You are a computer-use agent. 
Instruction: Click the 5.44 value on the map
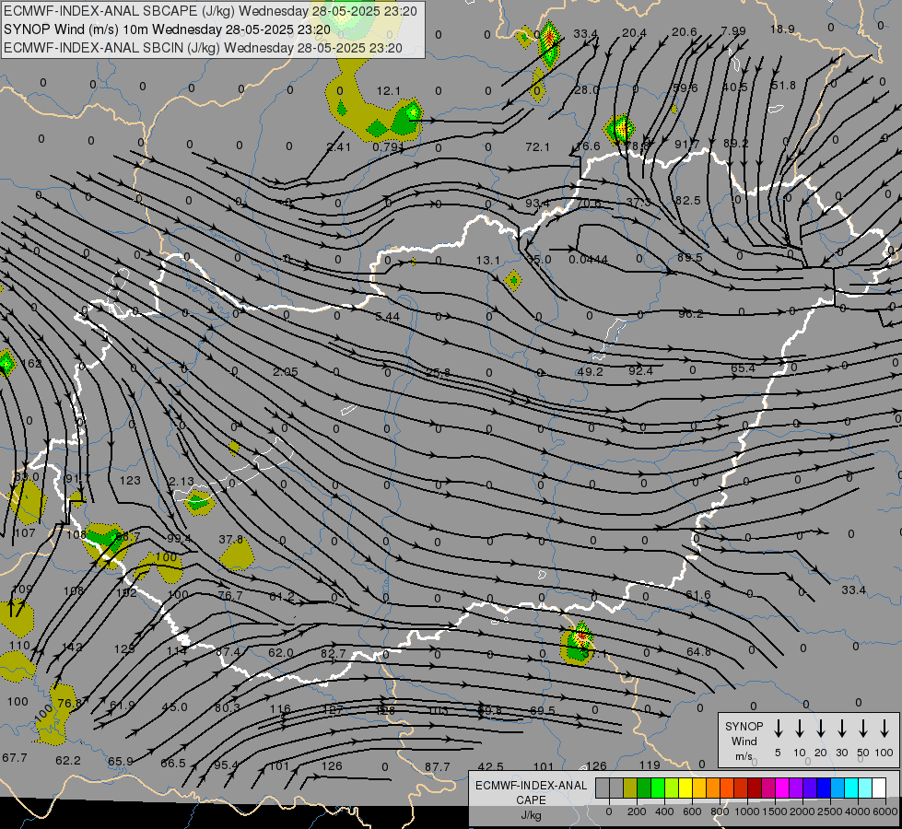[387, 317]
